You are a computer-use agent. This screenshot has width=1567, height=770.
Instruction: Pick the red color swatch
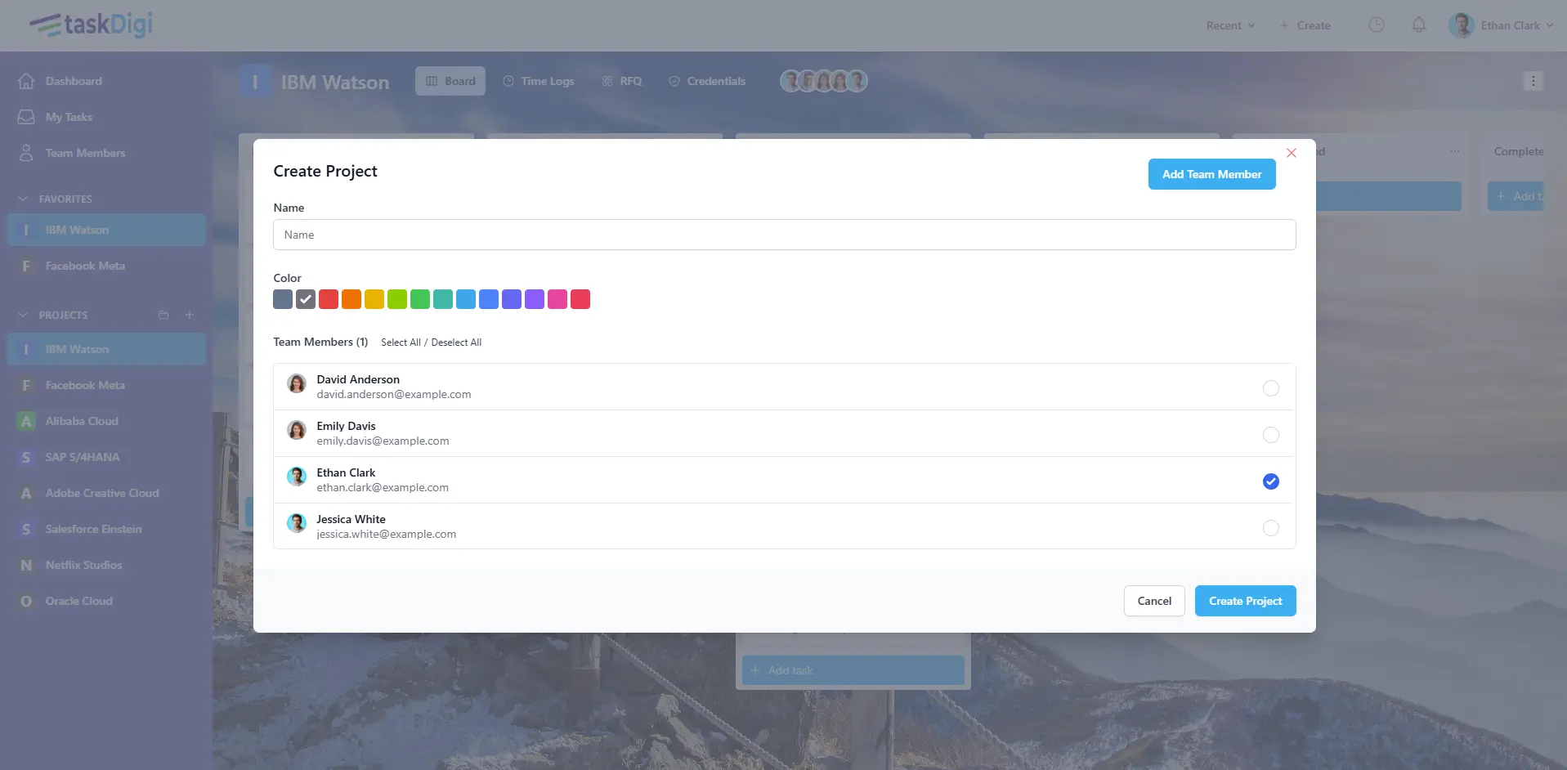329,299
